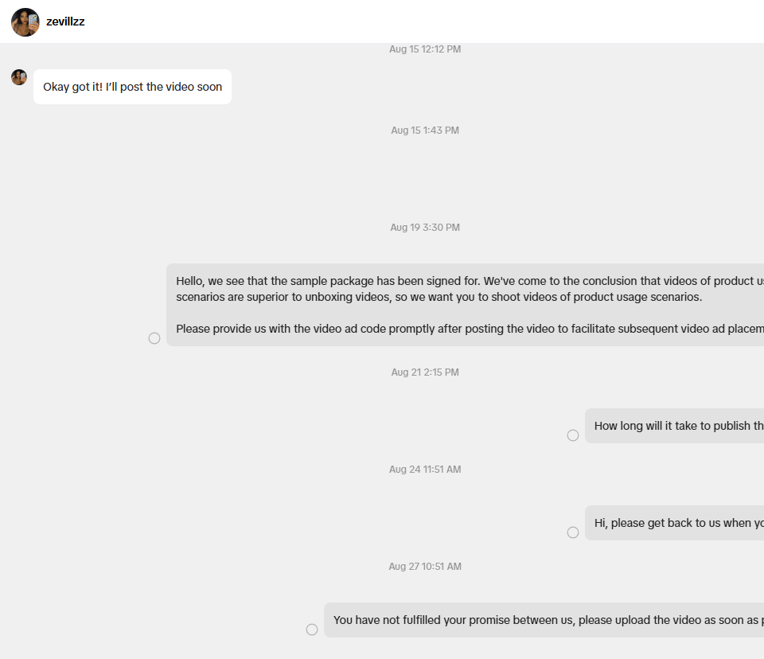
Task: Click the Aug 27 10:51 AM timestamp
Action: pos(425,567)
